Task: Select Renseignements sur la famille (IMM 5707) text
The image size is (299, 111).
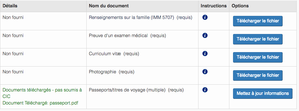Action: pyautogui.click(x=132, y=18)
